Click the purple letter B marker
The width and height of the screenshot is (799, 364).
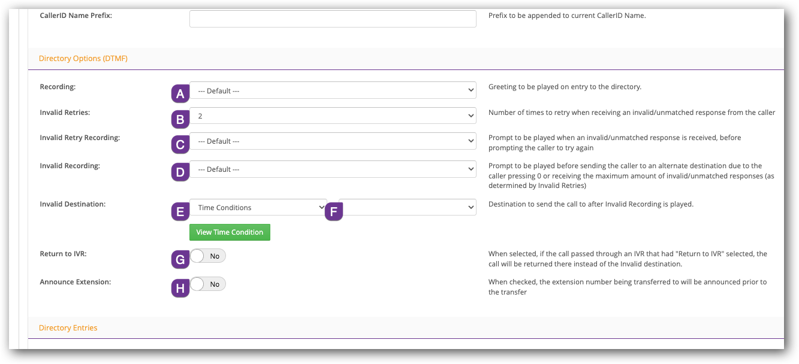tap(180, 119)
